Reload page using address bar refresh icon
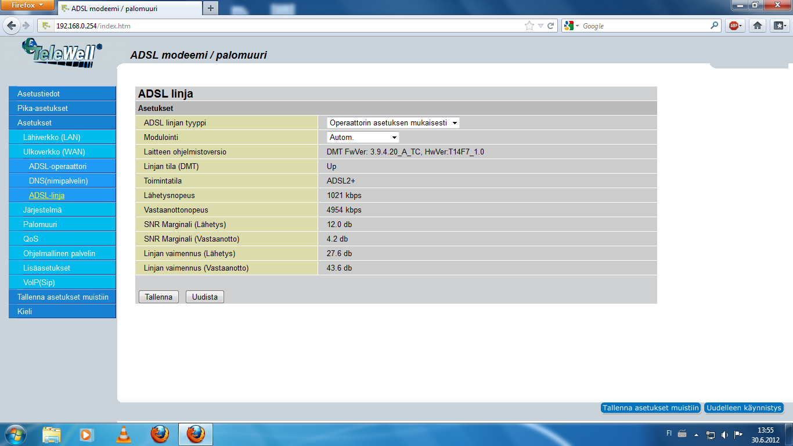This screenshot has height=446, width=793. (550, 26)
